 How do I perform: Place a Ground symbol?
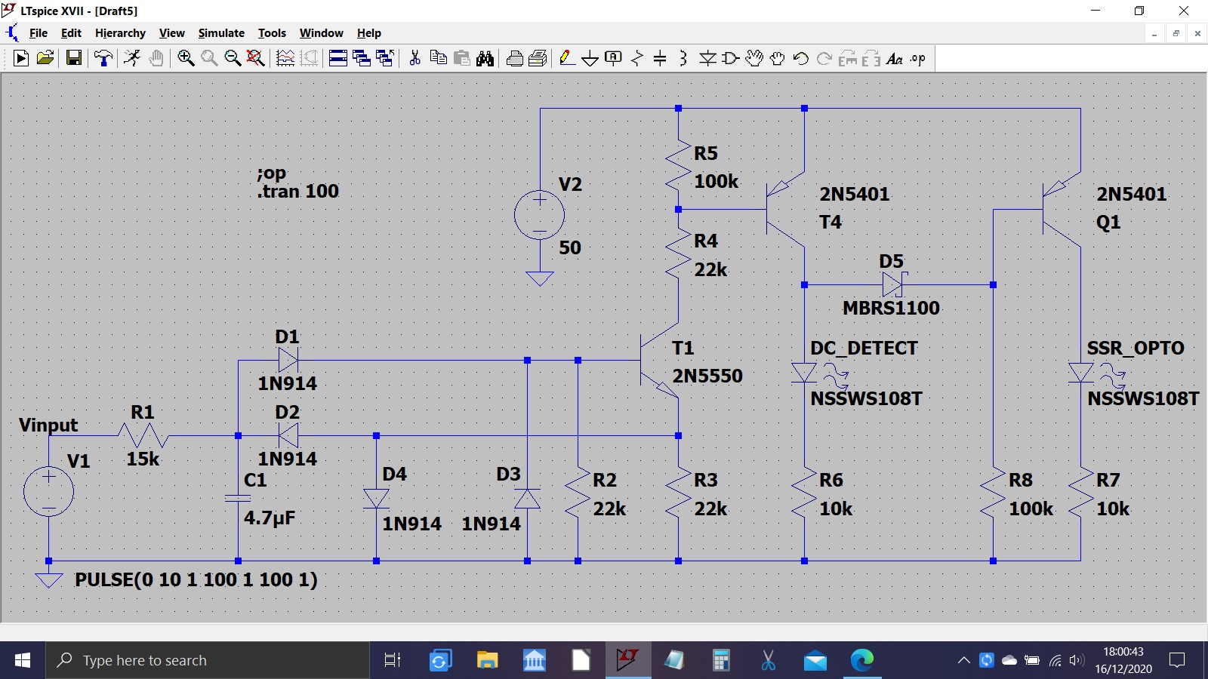coord(590,58)
